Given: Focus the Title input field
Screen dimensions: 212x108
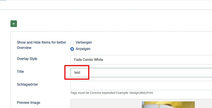Looking at the screenshot, I should 141,72.
